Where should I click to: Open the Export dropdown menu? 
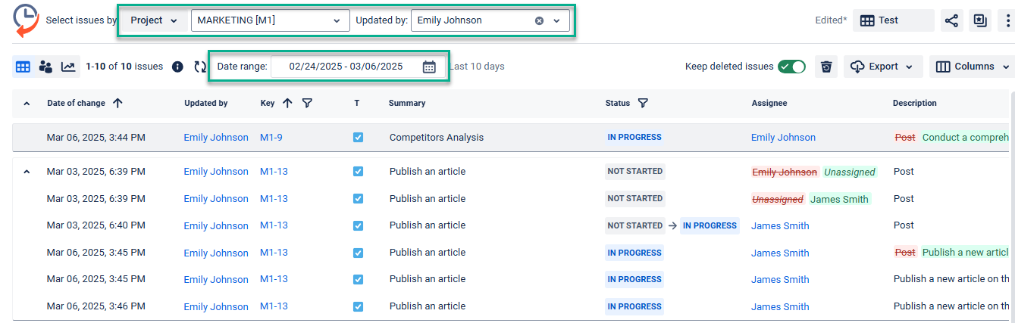tap(883, 67)
